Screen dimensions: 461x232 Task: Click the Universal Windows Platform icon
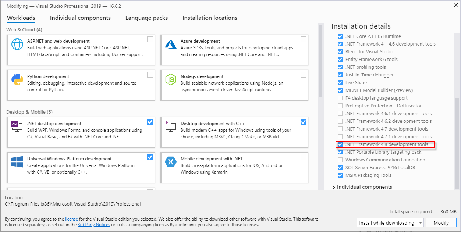(17, 161)
